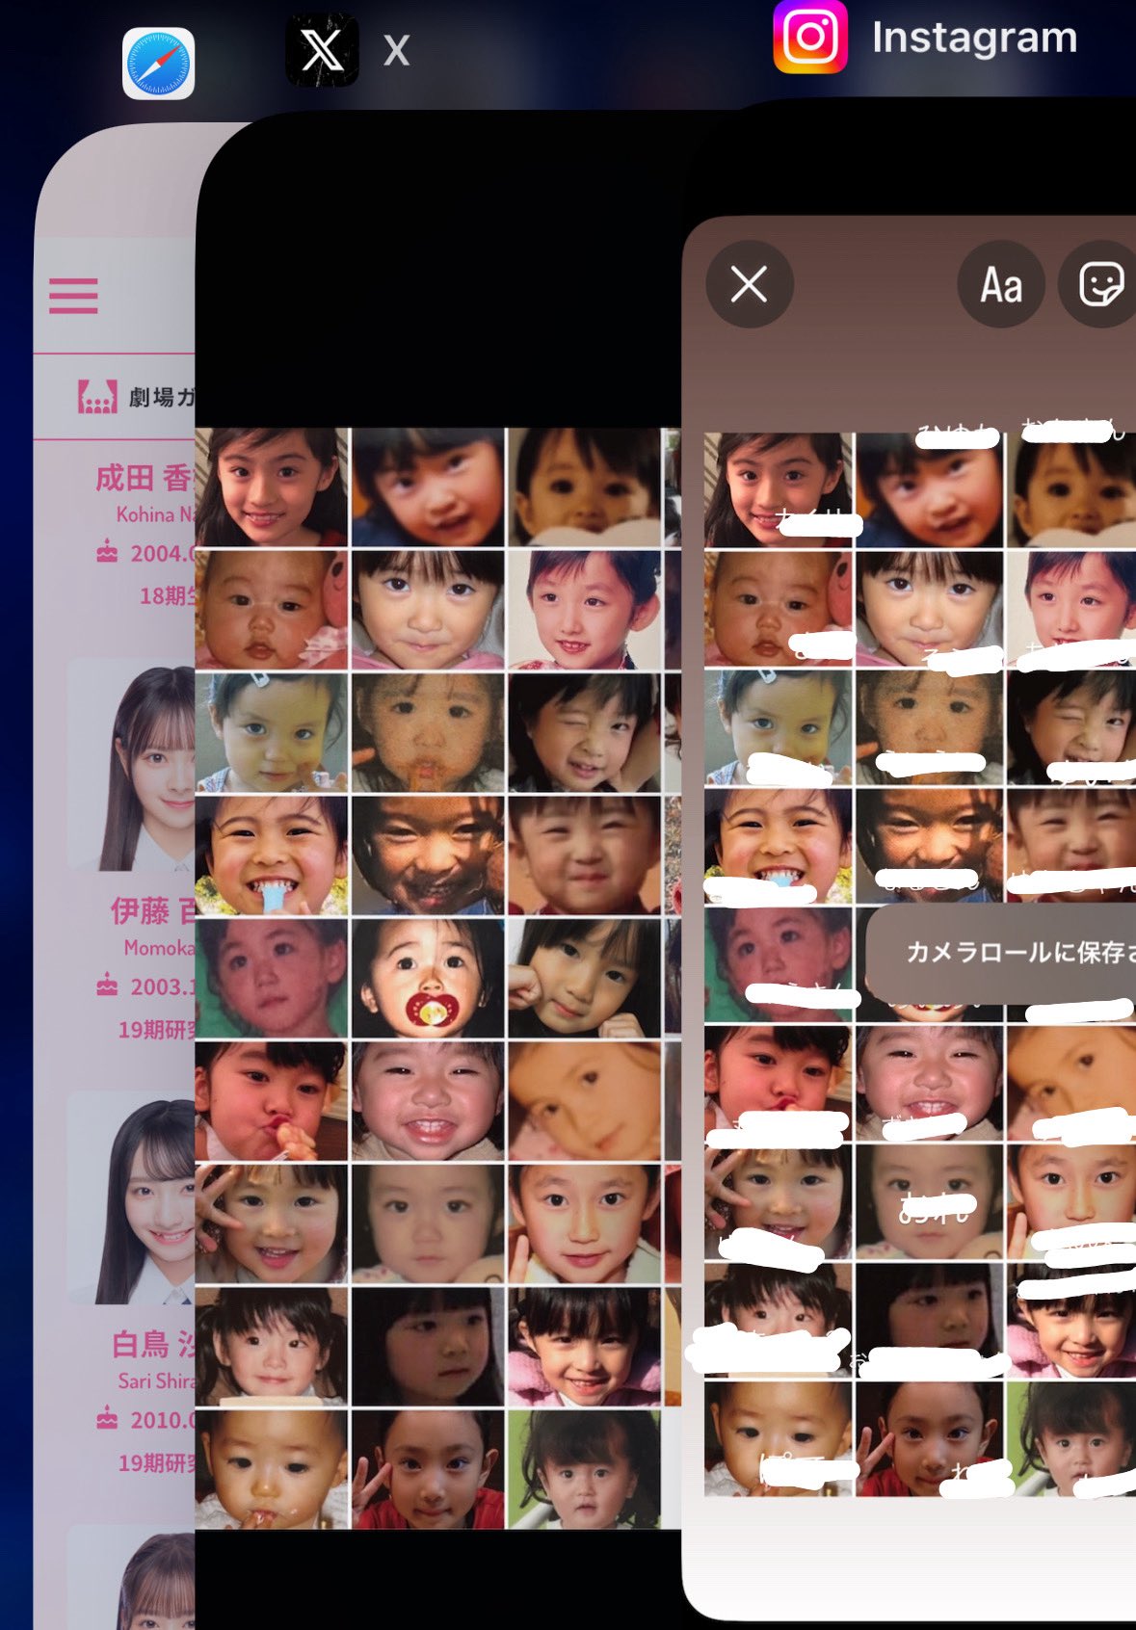Click the birthday cake icon beside 2004
The height and width of the screenshot is (1630, 1136).
pyautogui.click(x=107, y=553)
